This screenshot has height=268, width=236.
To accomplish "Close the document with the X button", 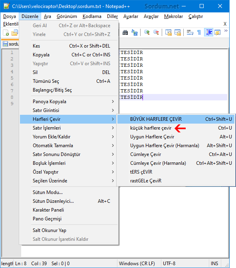I will click(225, 24).
